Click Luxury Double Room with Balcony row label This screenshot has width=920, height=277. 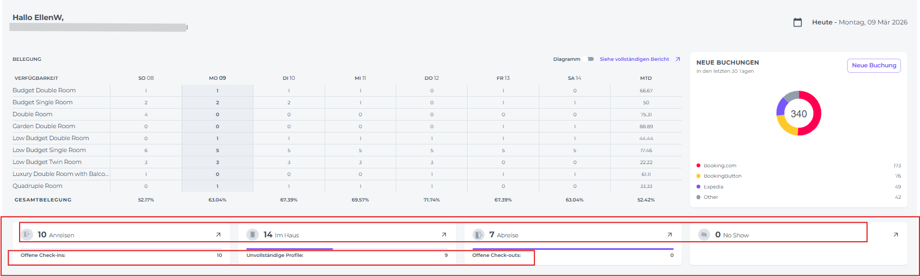(x=60, y=174)
